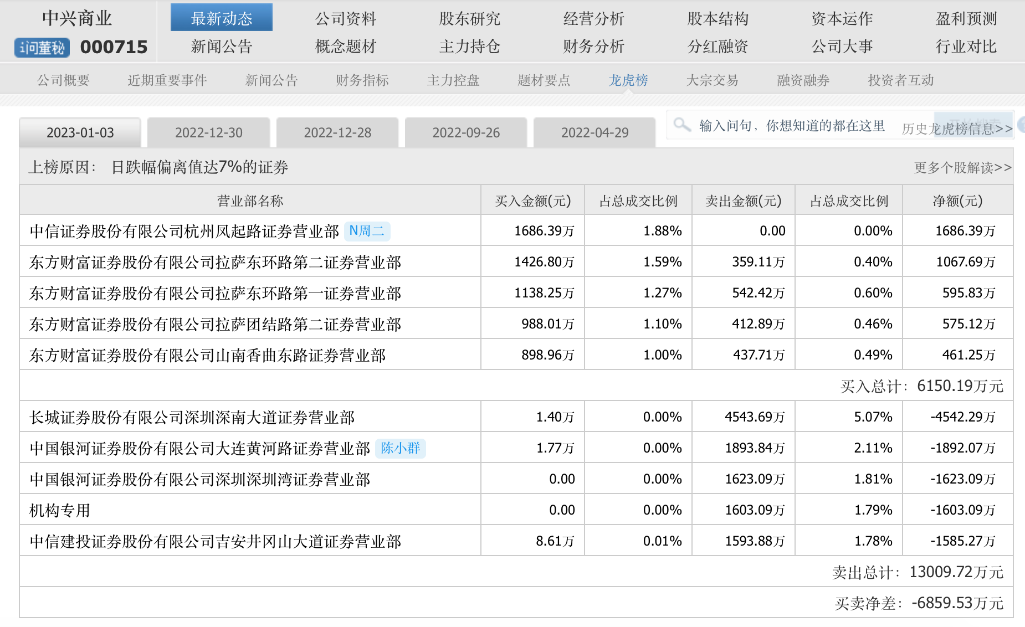This screenshot has height=627, width=1025.
Task: Select 财务分析 menu item
Action: coord(594,47)
